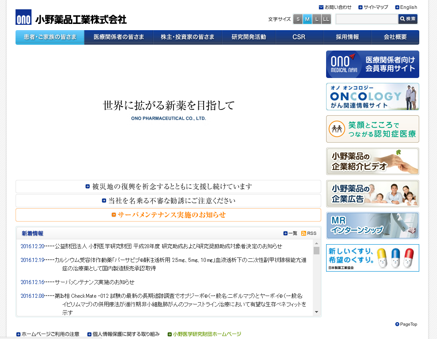The width and height of the screenshot is (437, 339).
Task: Open 個人情報保護に関する取り組み footer link
Action: point(126,334)
